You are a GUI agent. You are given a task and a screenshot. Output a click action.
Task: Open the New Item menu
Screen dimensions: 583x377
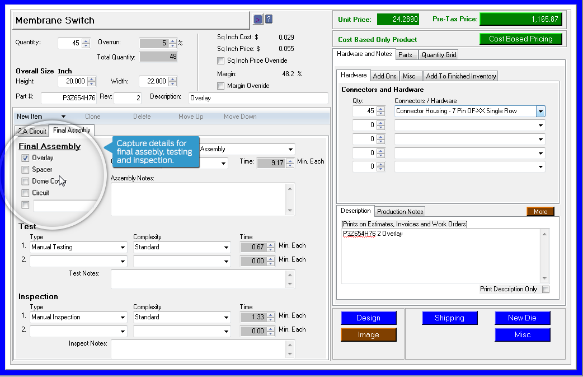(41, 117)
